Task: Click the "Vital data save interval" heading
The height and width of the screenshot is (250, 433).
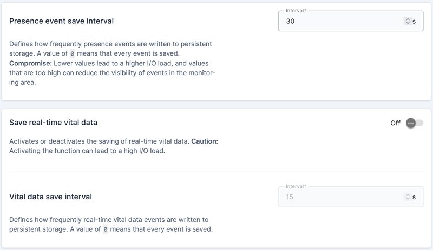Action: (51, 197)
